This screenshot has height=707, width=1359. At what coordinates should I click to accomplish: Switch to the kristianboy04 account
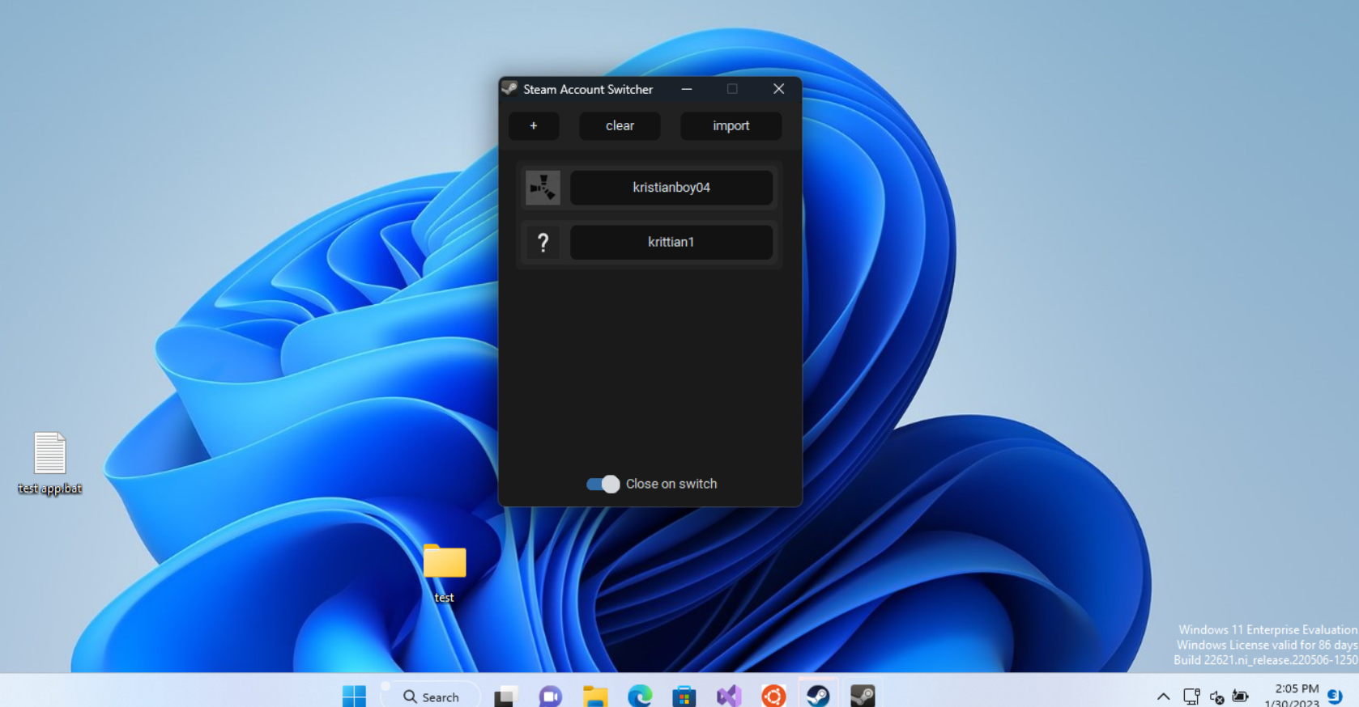pos(671,187)
